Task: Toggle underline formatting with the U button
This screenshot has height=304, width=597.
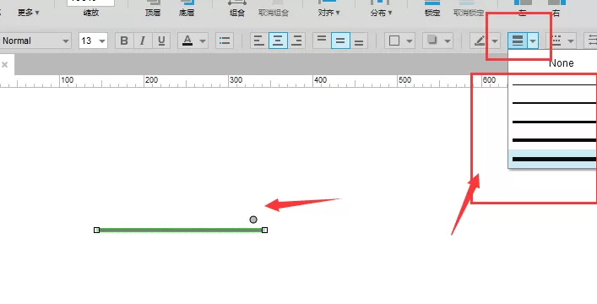Action: tap(161, 41)
